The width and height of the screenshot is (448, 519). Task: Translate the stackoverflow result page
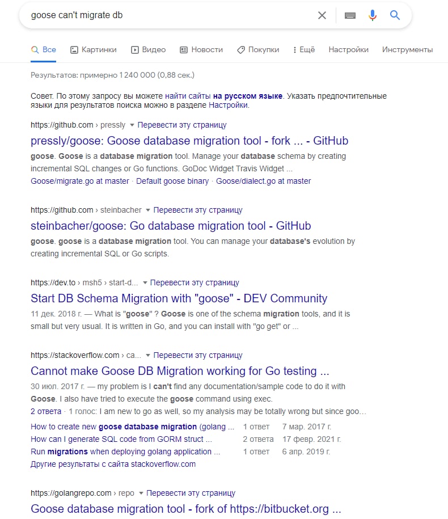(x=198, y=355)
